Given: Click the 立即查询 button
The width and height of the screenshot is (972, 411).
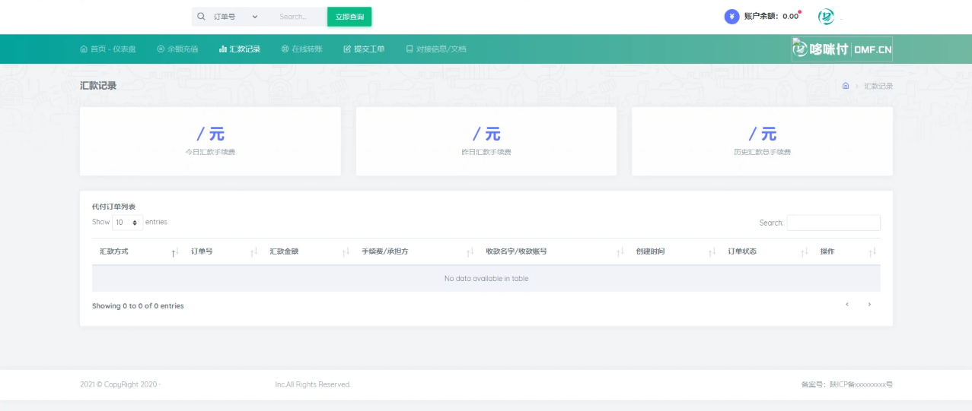Looking at the screenshot, I should pos(349,17).
